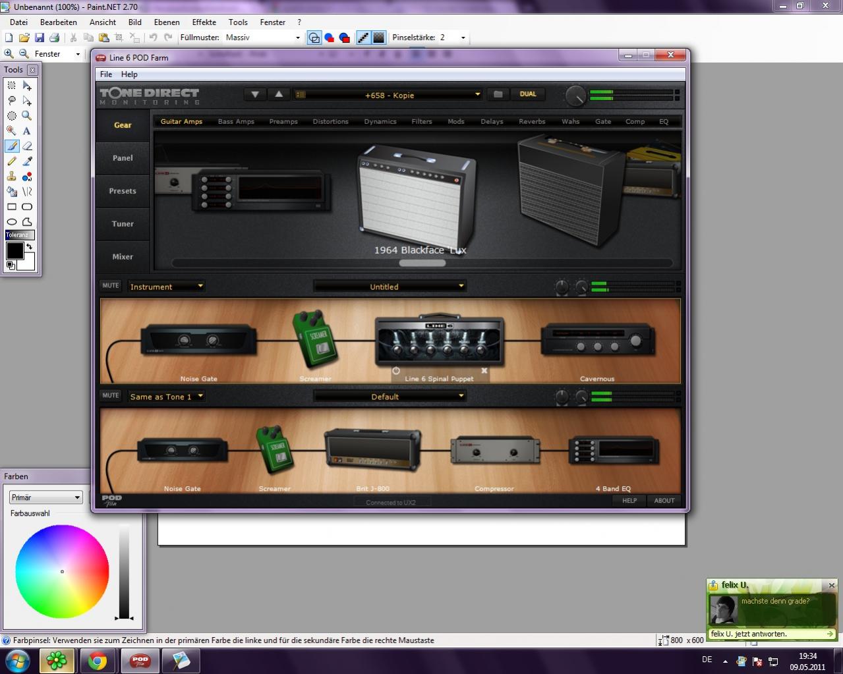Toggle antialiasing button in Paint.NET toolbar
The width and height of the screenshot is (843, 674).
pyautogui.click(x=363, y=38)
